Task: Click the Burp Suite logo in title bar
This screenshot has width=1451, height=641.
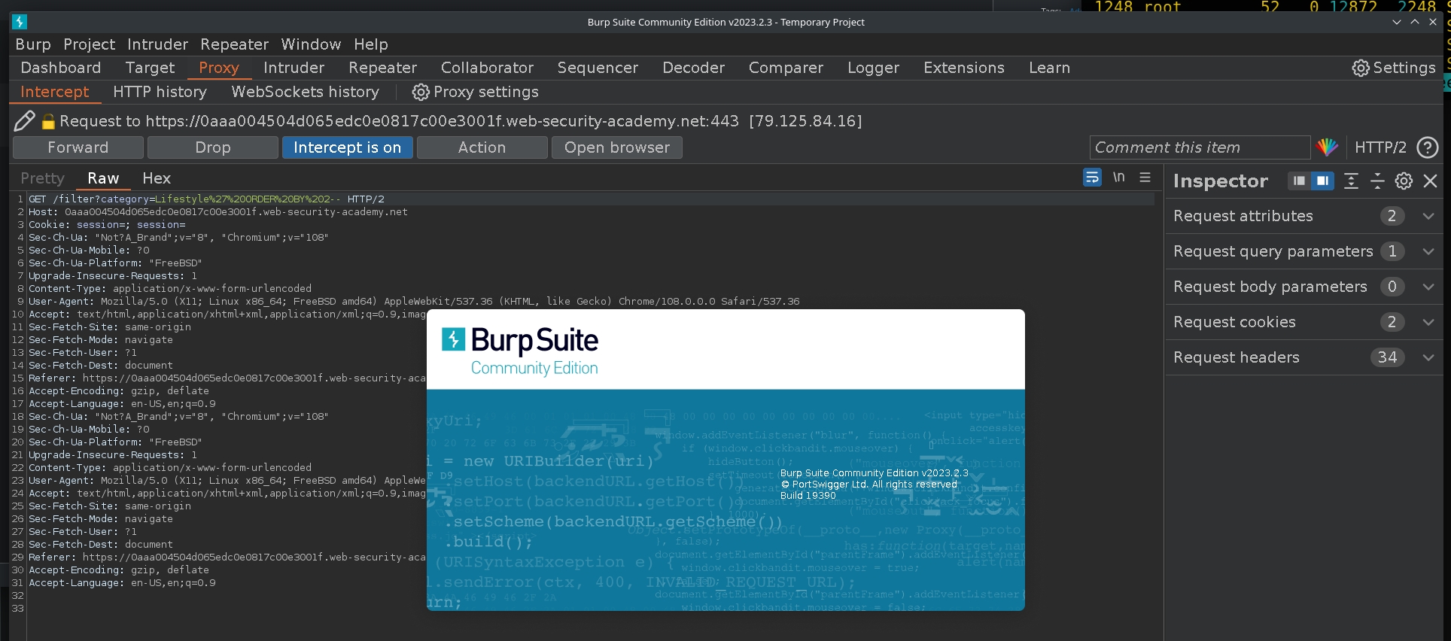Action: click(20, 22)
